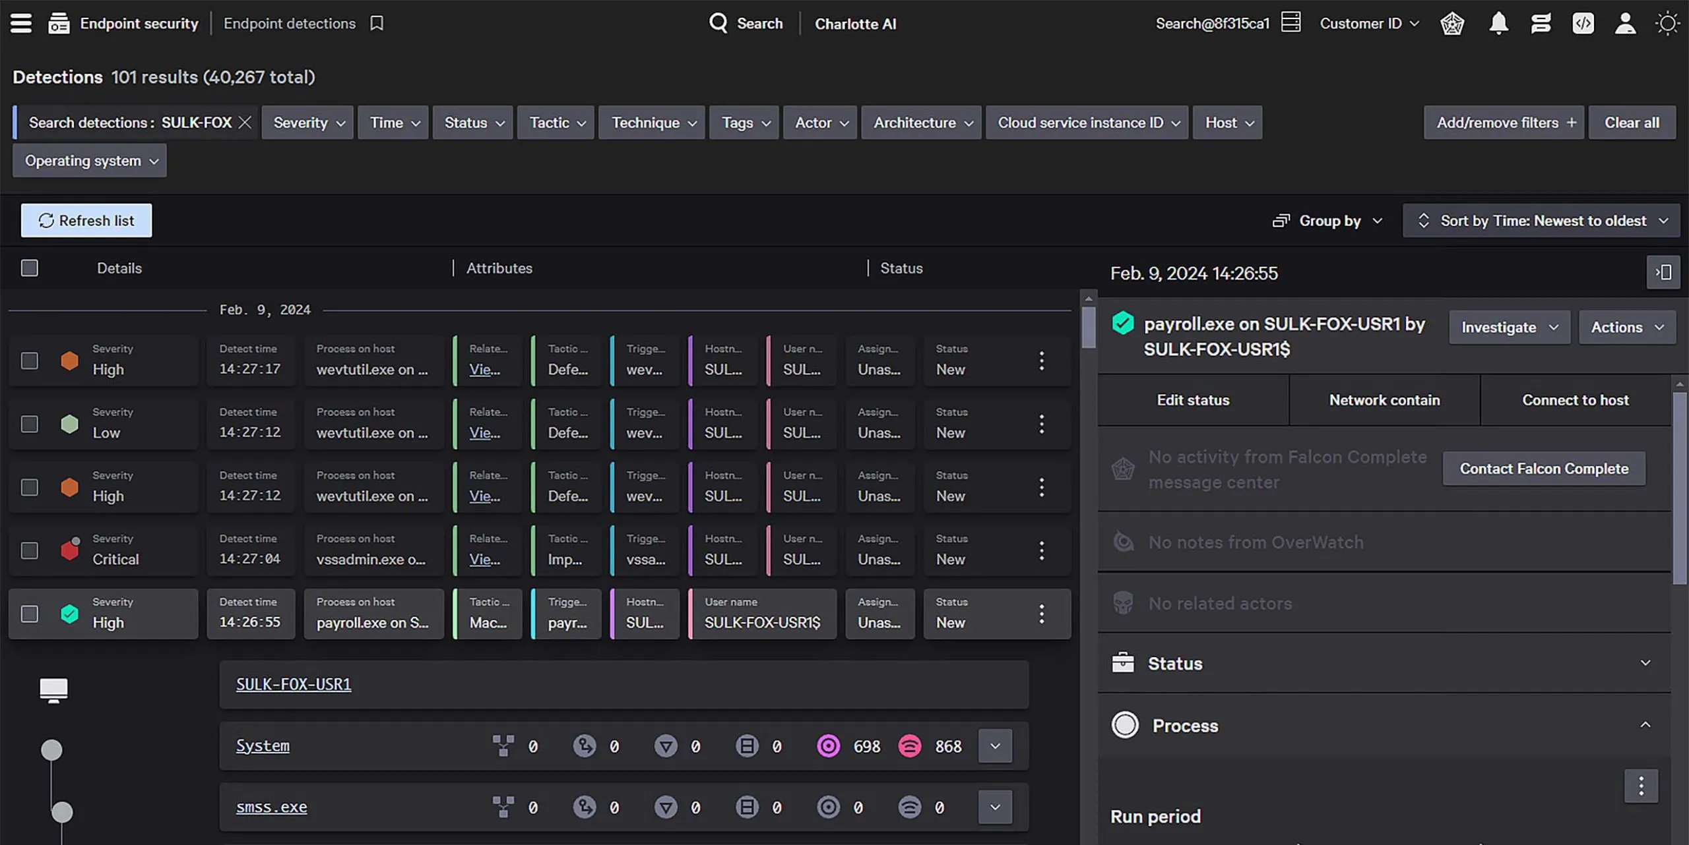
Task: Check the Low severity wevtutil.exe row
Action: coord(29,424)
